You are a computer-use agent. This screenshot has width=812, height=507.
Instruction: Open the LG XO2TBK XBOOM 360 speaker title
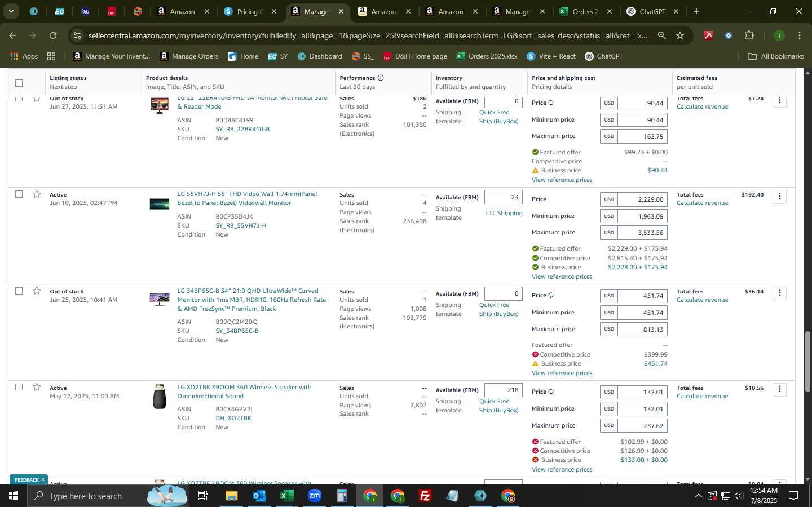(x=244, y=392)
